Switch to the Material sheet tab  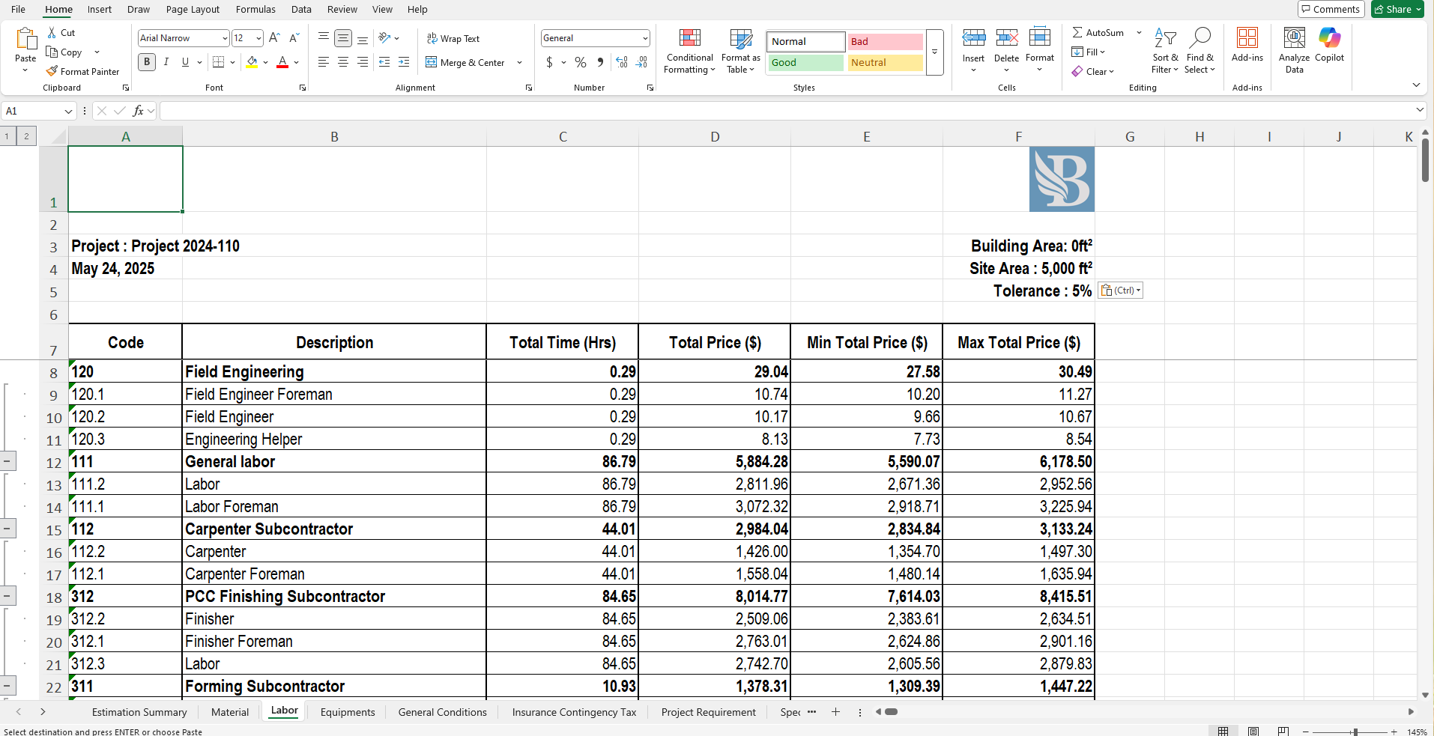click(x=230, y=712)
